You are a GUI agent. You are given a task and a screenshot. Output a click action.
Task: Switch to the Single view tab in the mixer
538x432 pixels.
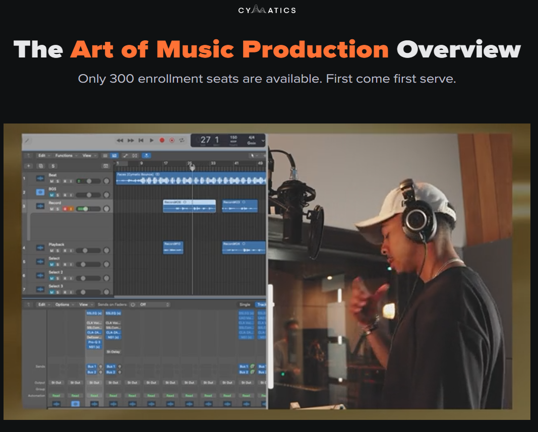(246, 304)
